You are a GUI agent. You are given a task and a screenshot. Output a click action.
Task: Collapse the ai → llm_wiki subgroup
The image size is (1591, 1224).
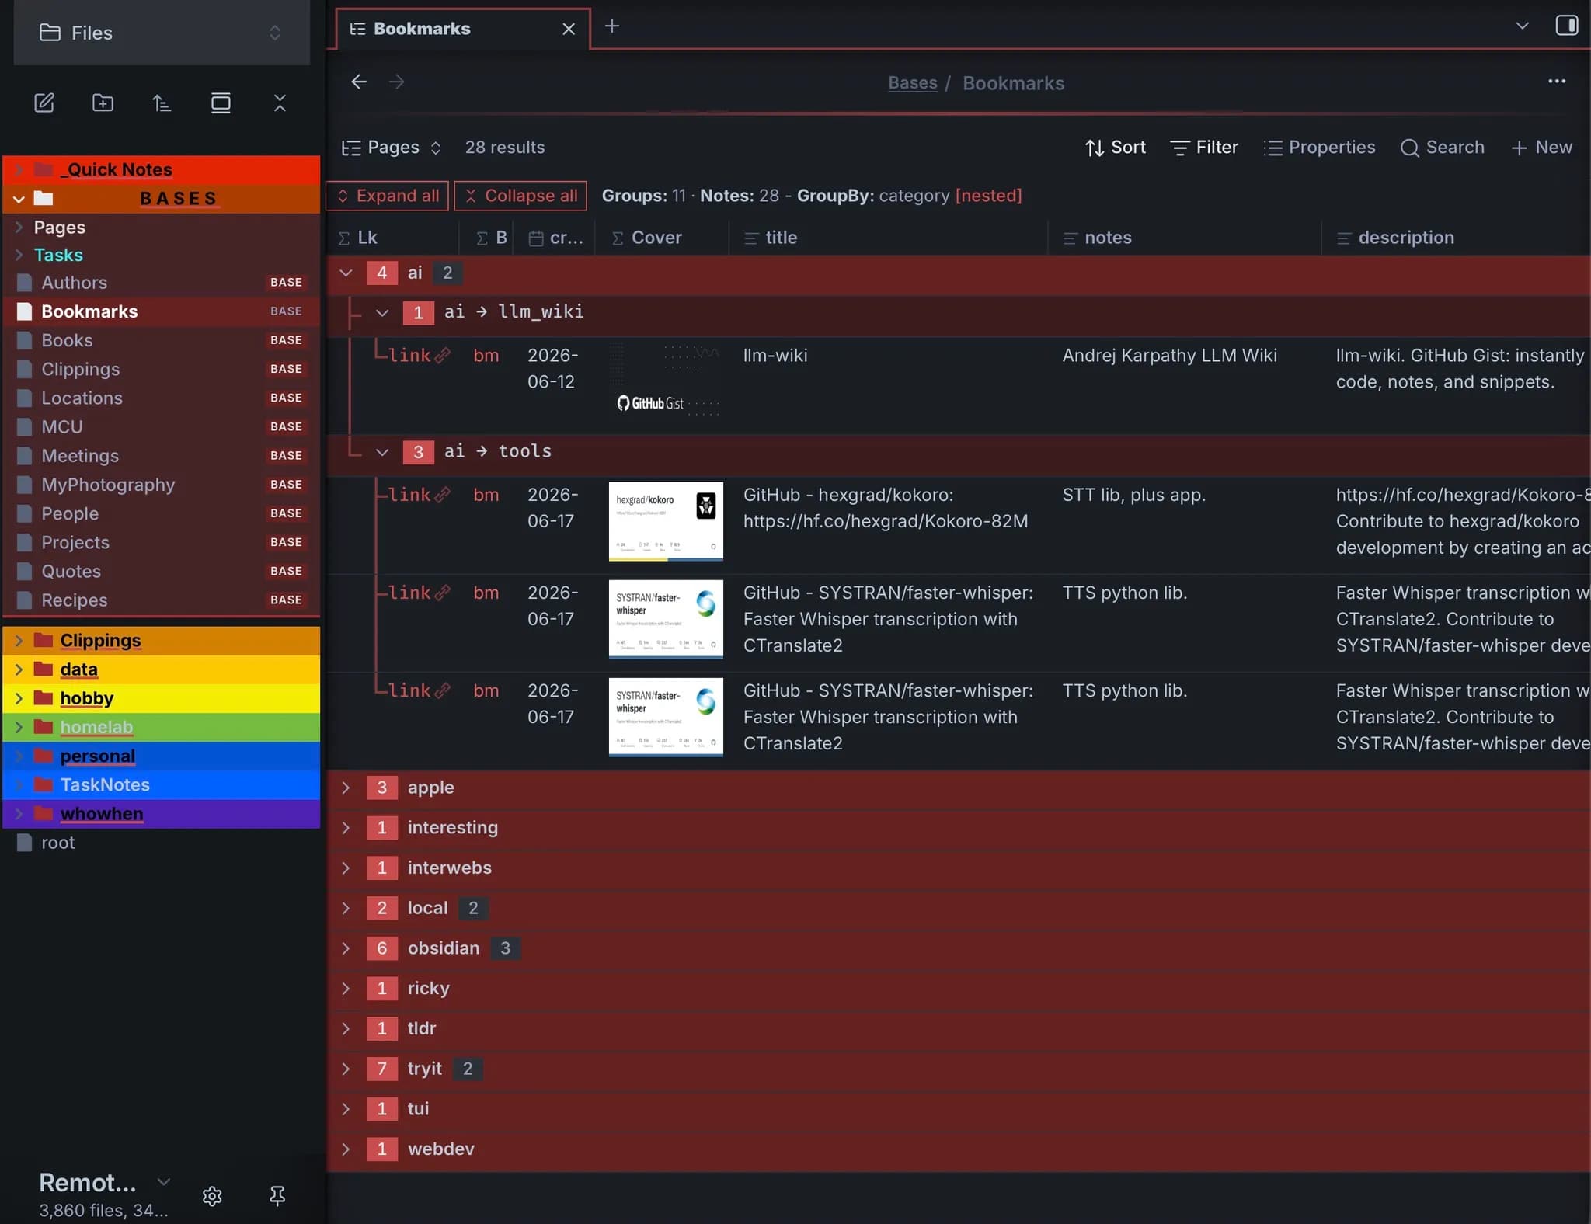[x=382, y=312]
